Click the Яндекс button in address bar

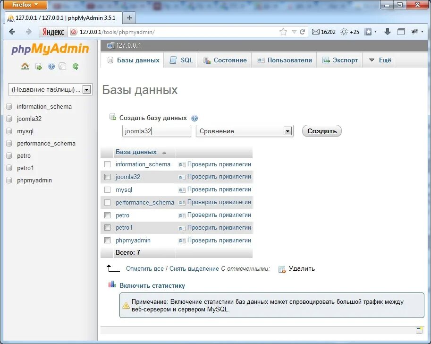click(53, 32)
